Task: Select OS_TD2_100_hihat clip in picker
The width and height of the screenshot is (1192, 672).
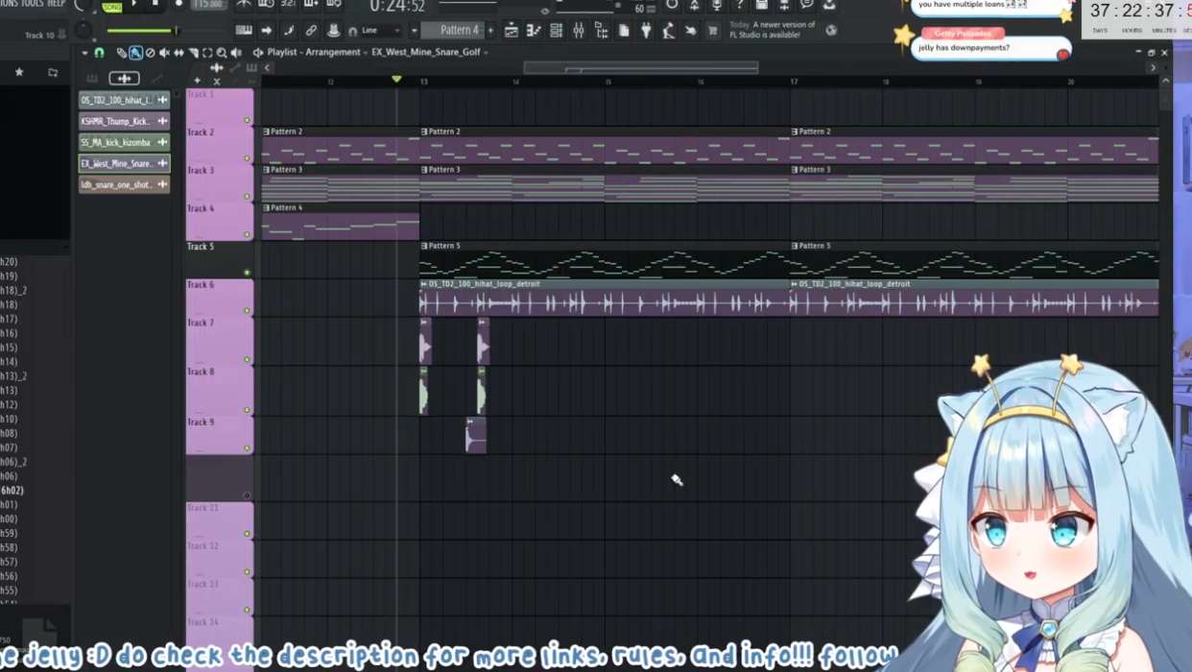Action: point(124,100)
